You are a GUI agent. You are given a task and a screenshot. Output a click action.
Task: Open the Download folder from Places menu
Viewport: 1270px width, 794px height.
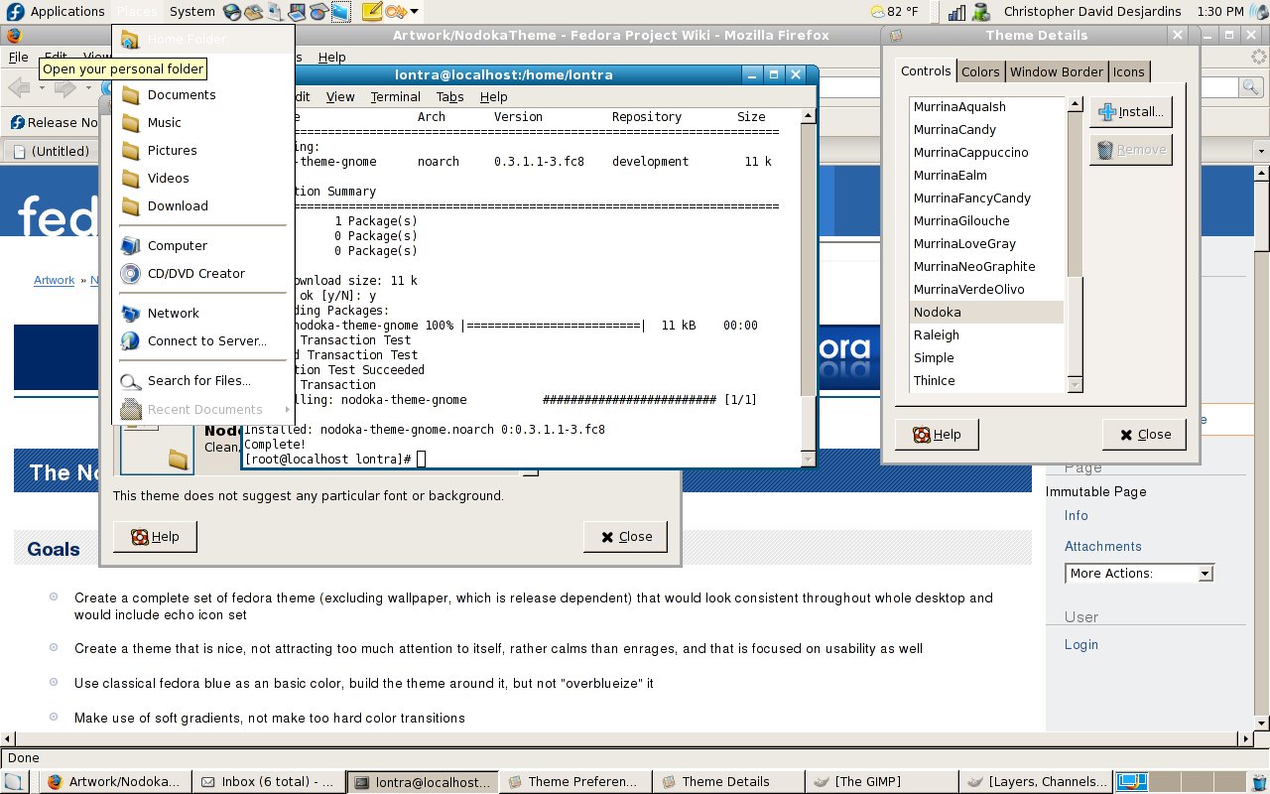(202, 206)
